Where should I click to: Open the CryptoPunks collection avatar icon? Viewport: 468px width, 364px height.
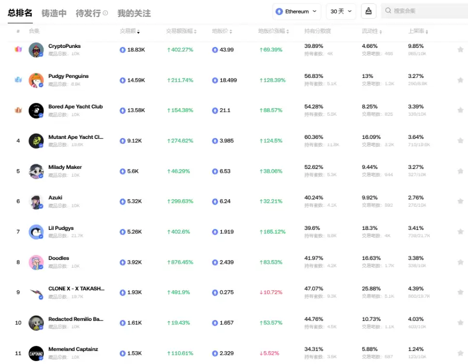(36, 49)
